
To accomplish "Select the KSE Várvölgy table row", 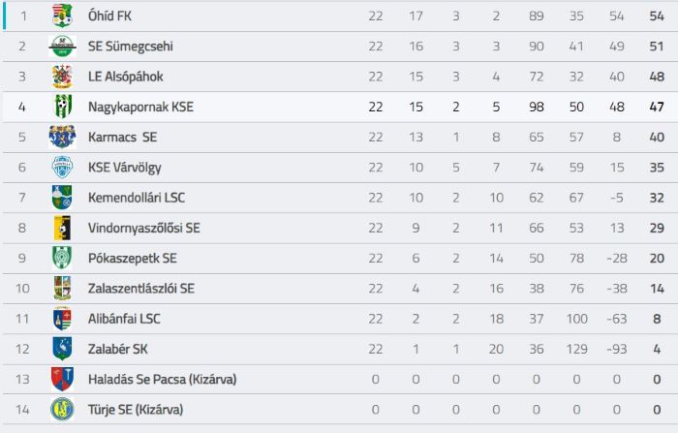I will coord(340,168).
